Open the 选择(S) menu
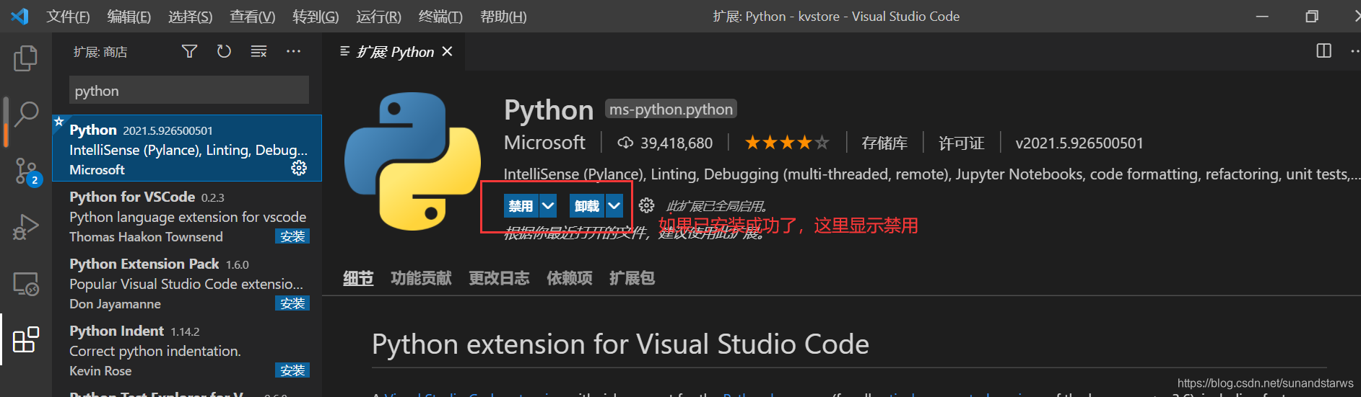 (191, 17)
